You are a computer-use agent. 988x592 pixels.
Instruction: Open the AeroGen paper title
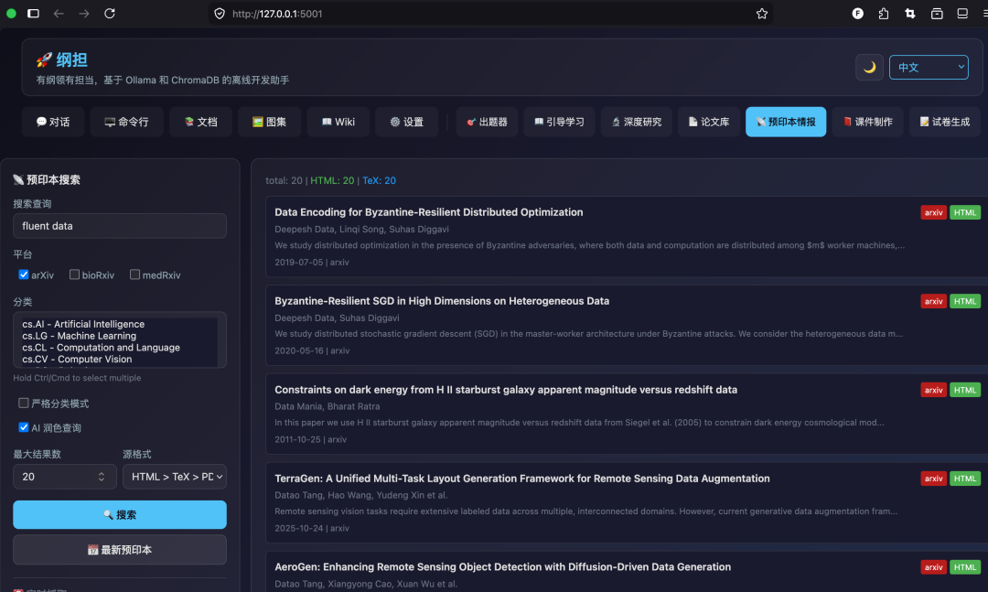(x=503, y=566)
